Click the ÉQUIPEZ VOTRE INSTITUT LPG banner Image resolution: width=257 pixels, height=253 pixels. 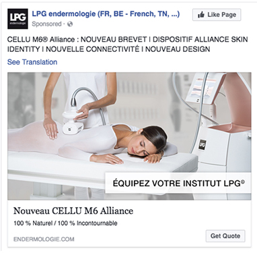click(x=178, y=183)
